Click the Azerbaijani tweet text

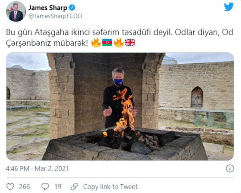click(120, 37)
